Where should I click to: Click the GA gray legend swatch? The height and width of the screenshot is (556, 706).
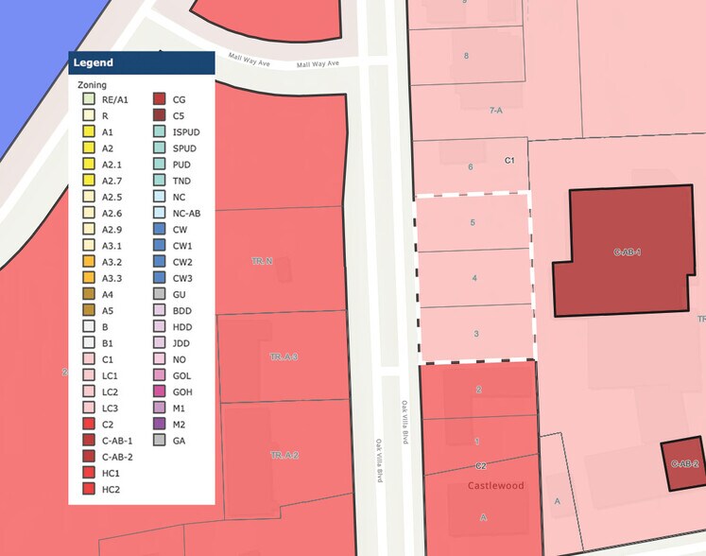pyautogui.click(x=160, y=440)
